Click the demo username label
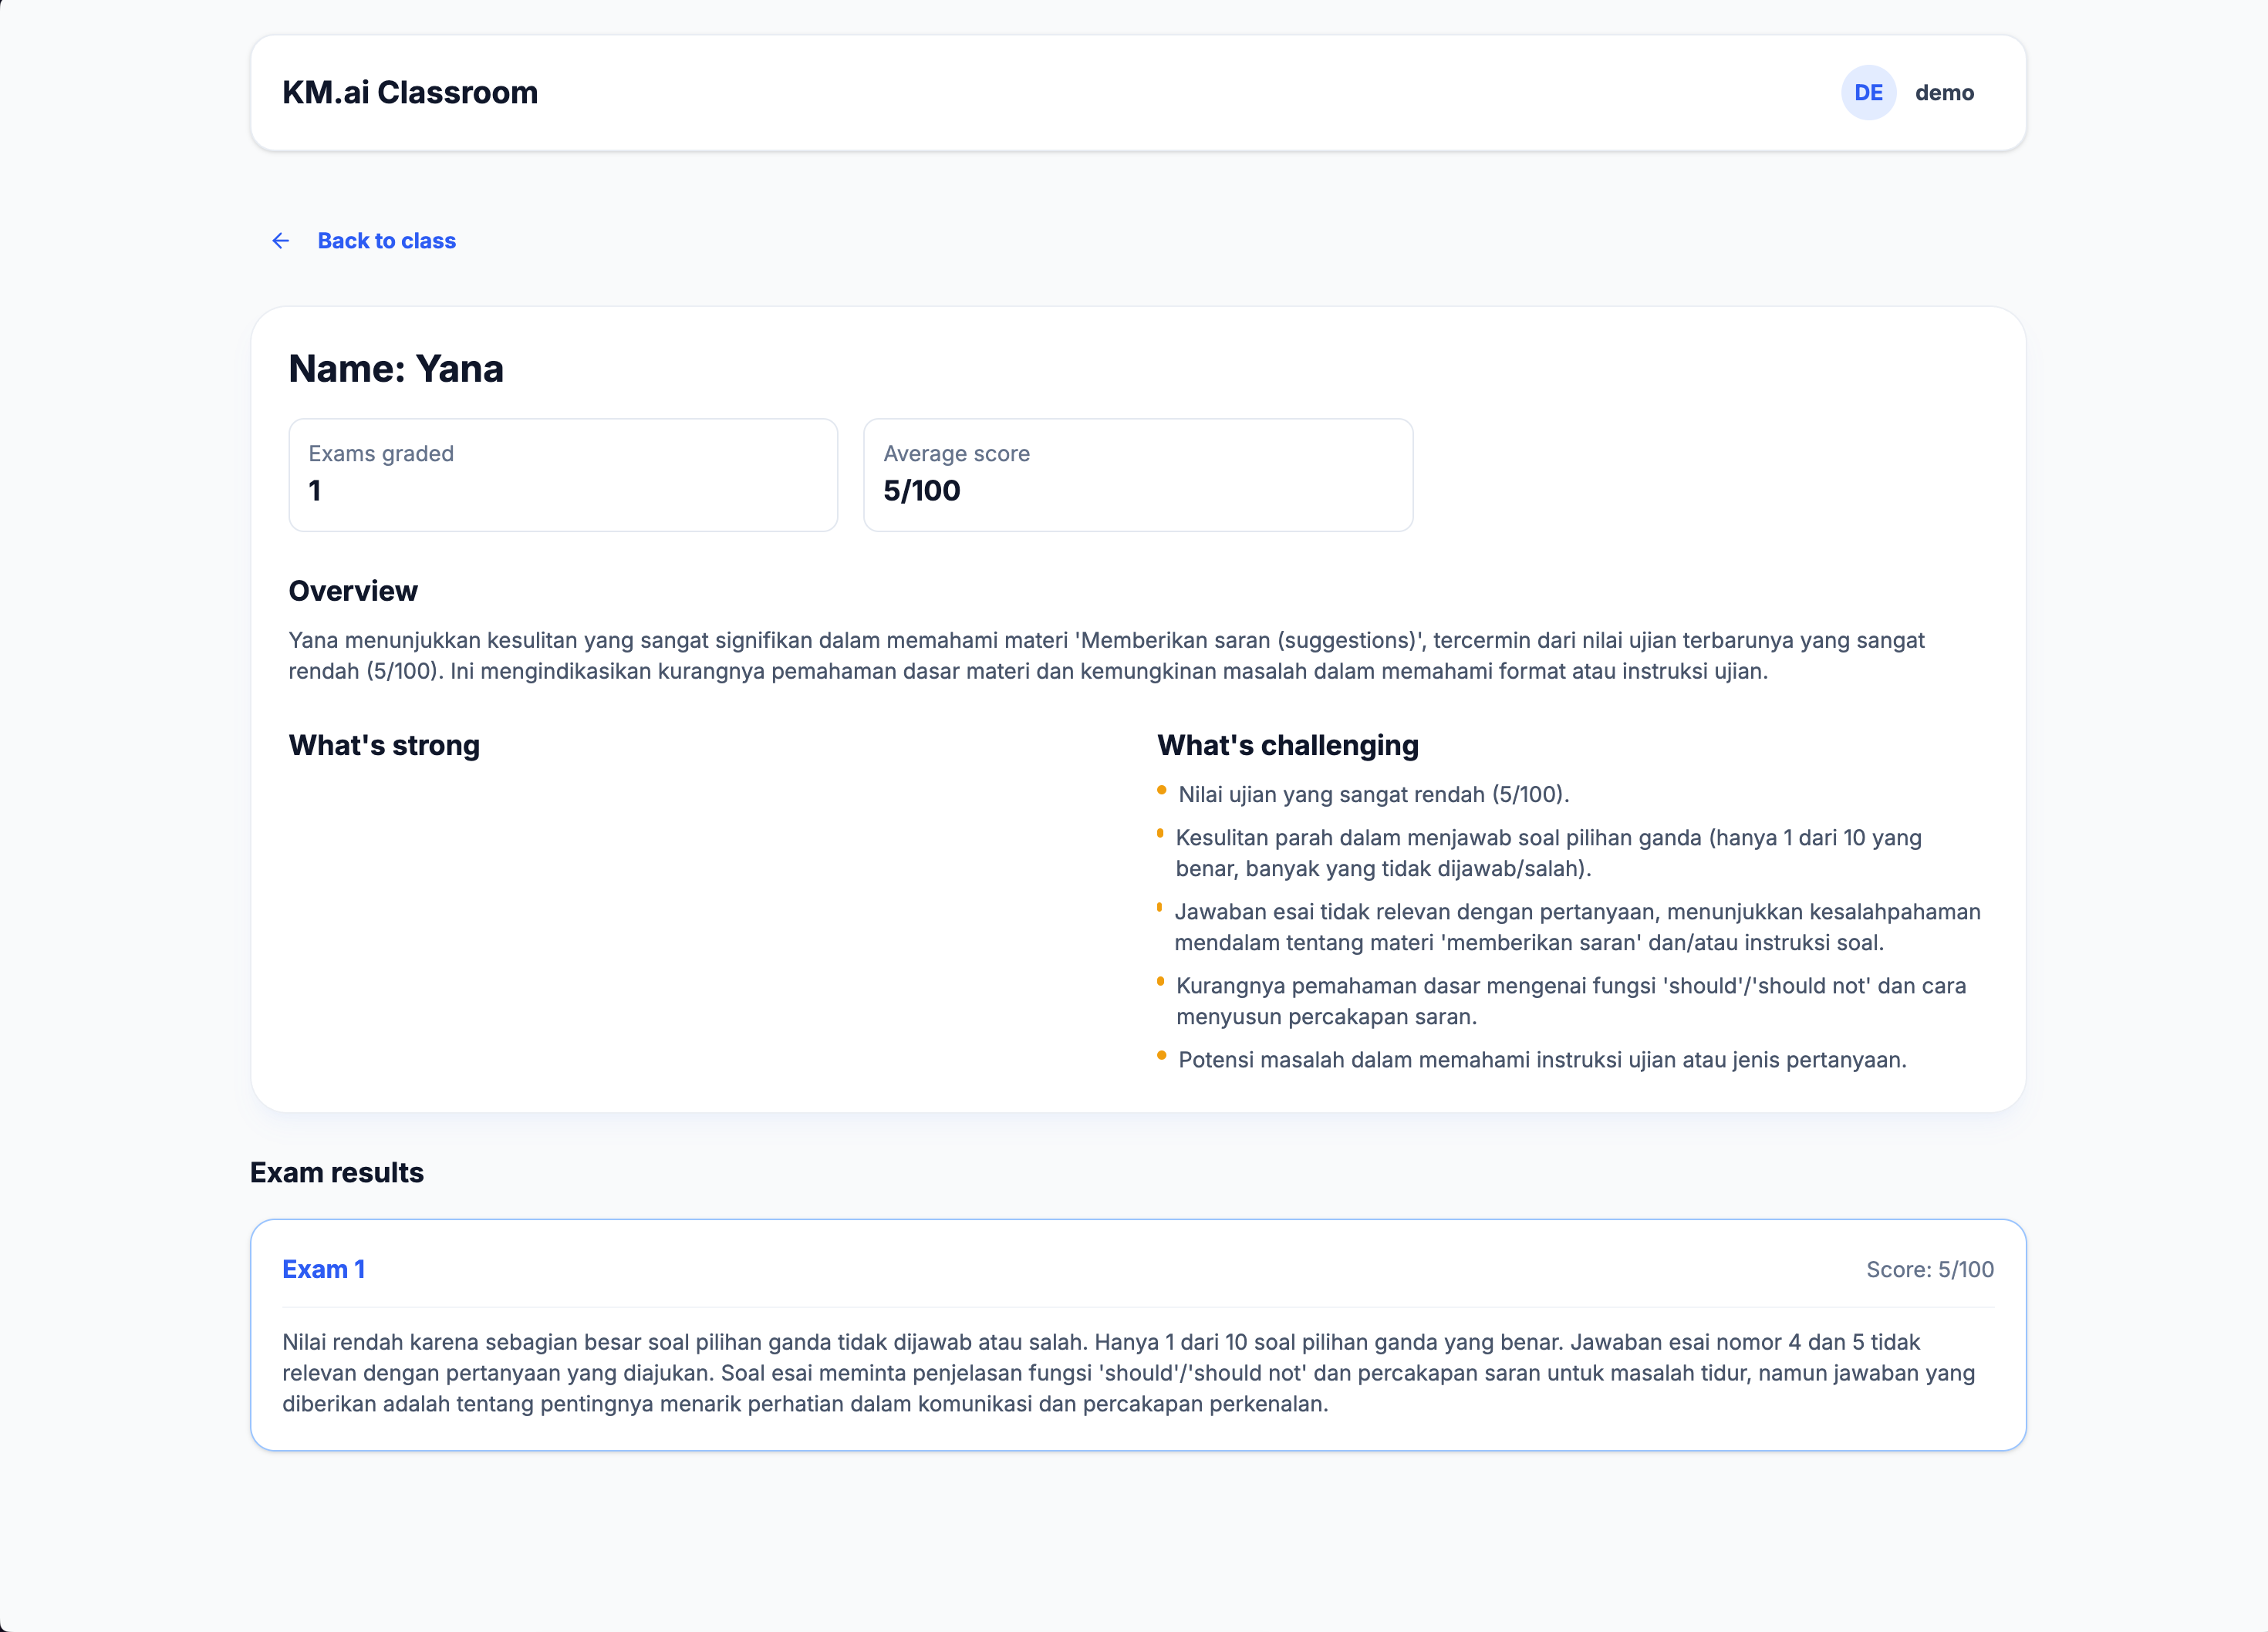The image size is (2268, 1632). [x=1944, y=93]
